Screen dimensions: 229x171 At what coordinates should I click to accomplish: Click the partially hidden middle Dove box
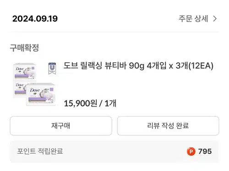20,89
